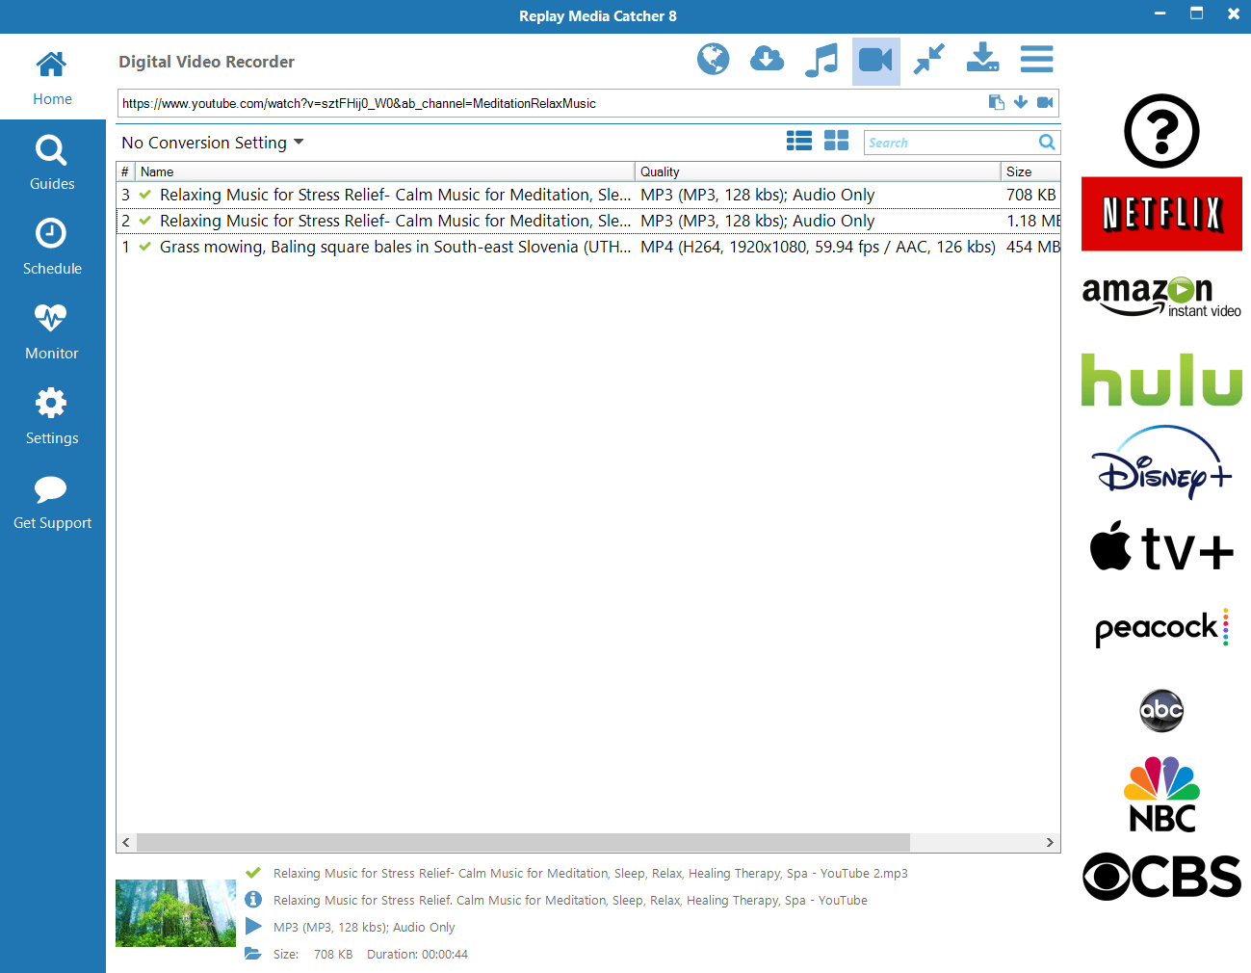Open the Disney+ service shortcut
The width and height of the screenshot is (1251, 973).
pos(1161,462)
